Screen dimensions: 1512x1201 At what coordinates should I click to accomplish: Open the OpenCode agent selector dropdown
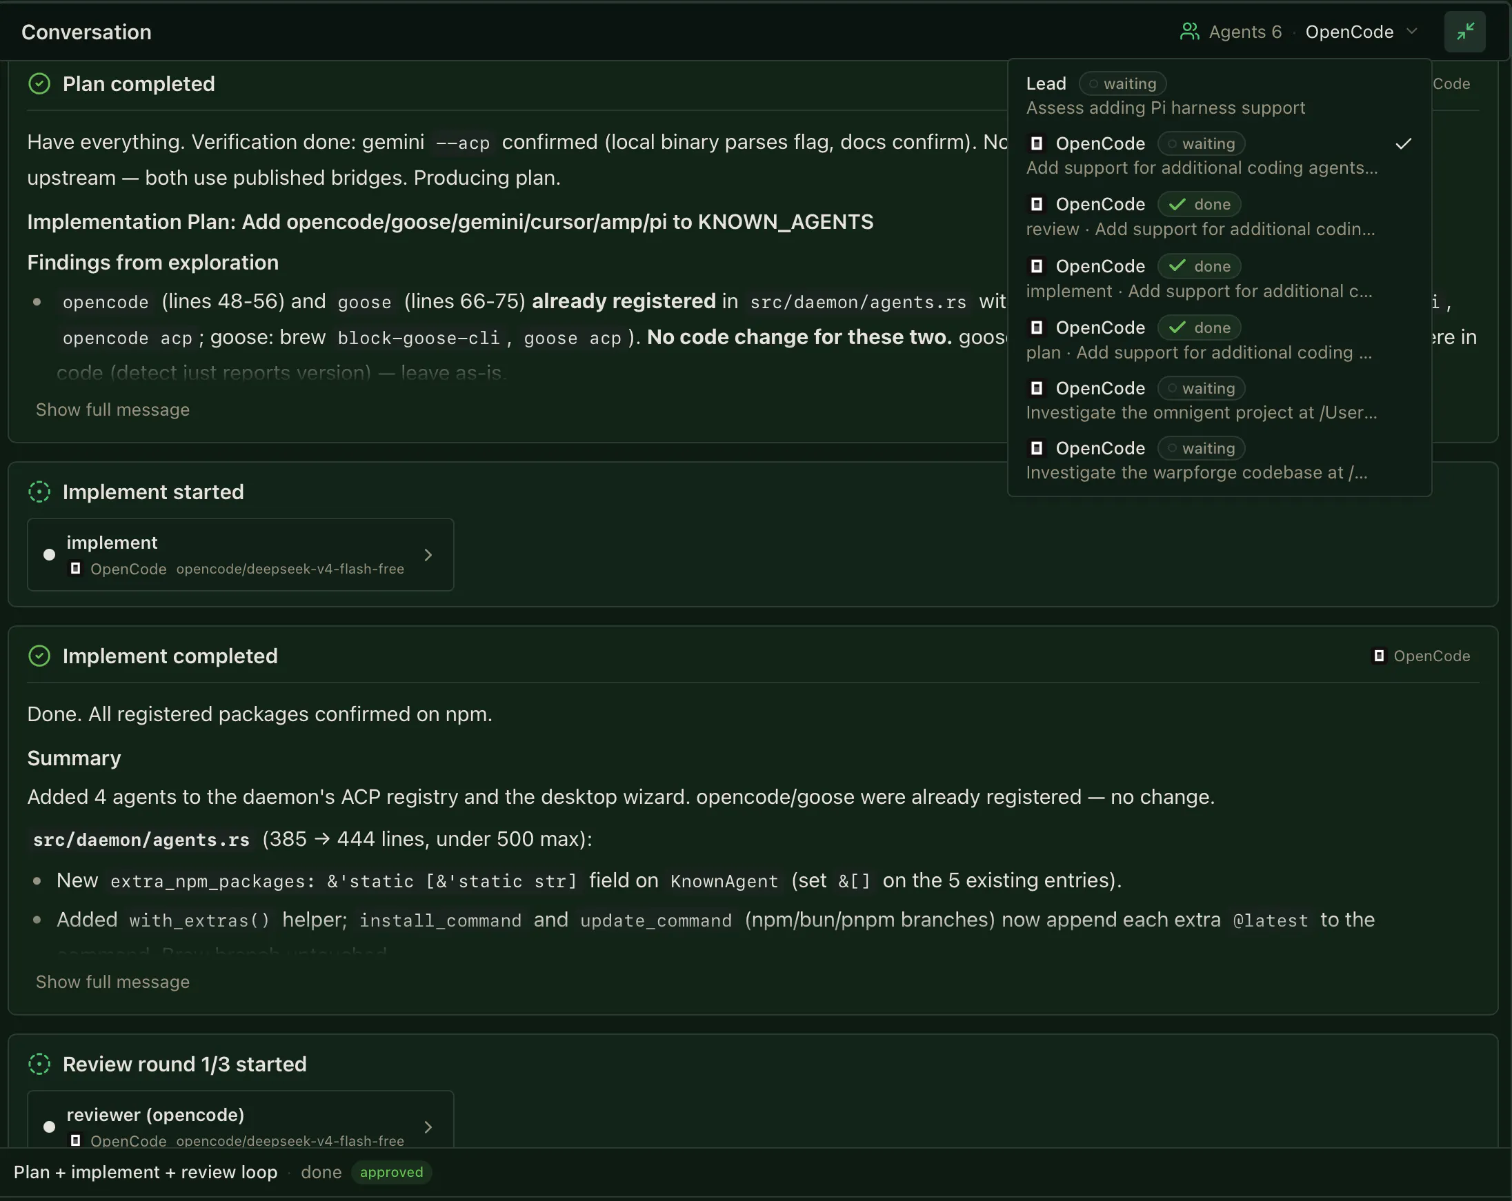pyautogui.click(x=1362, y=32)
